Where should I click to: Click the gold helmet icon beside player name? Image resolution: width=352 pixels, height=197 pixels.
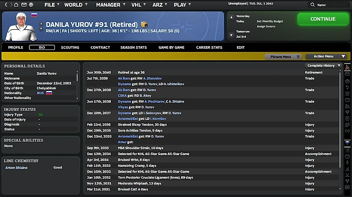point(144,24)
